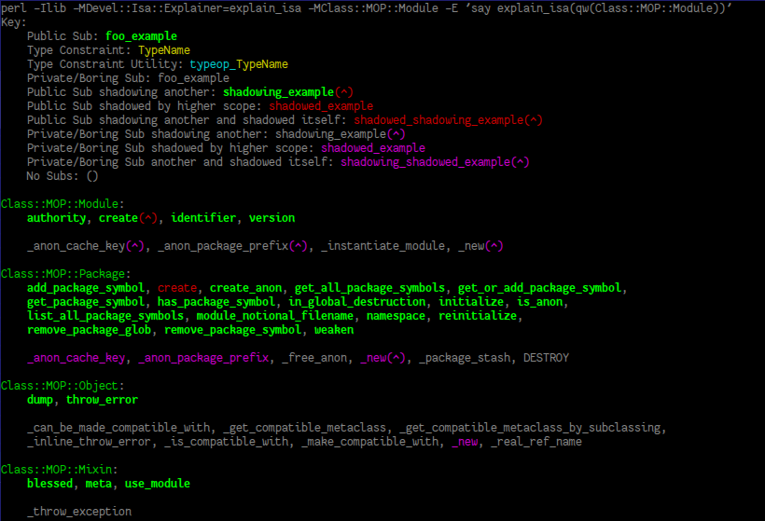The image size is (765, 521).
Task: Click '_free_anon' private sub
Action: (314, 358)
